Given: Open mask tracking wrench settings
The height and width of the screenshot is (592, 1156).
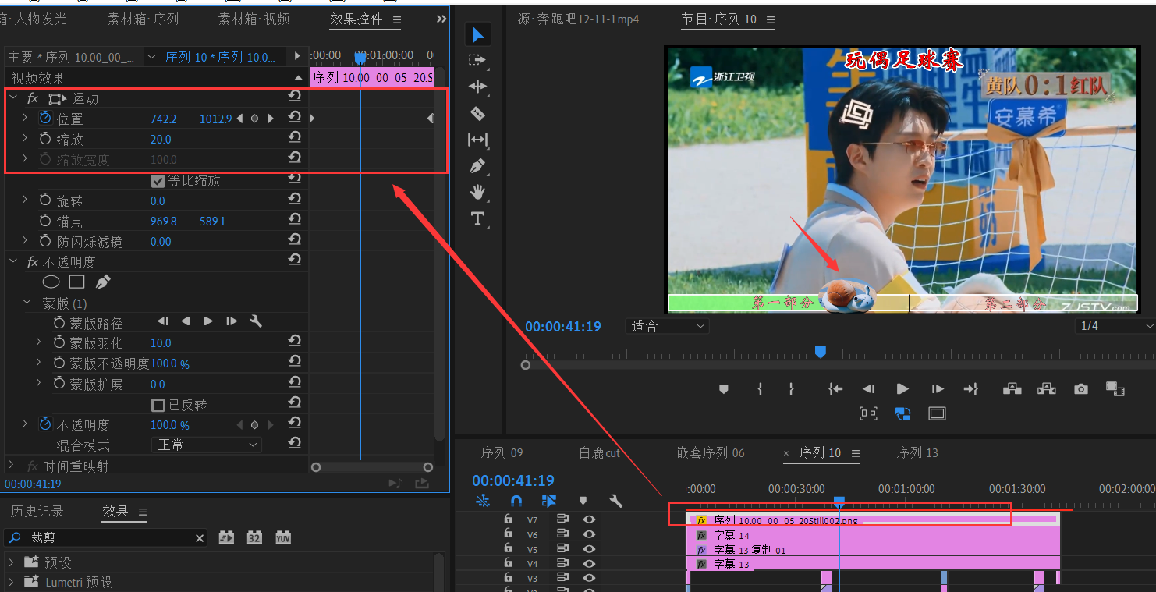Looking at the screenshot, I should 255,321.
